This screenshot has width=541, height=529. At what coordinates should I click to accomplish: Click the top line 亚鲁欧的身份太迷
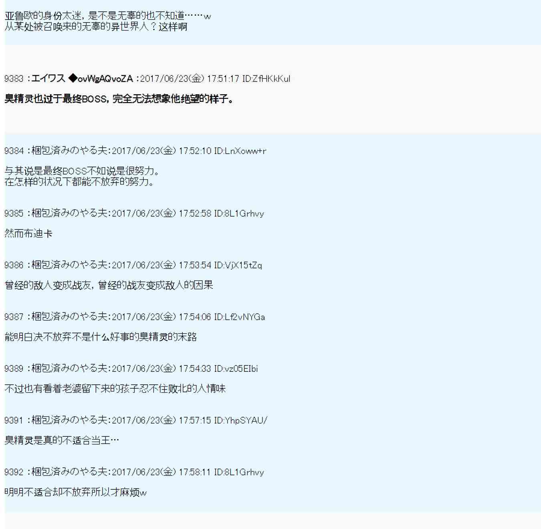(107, 16)
